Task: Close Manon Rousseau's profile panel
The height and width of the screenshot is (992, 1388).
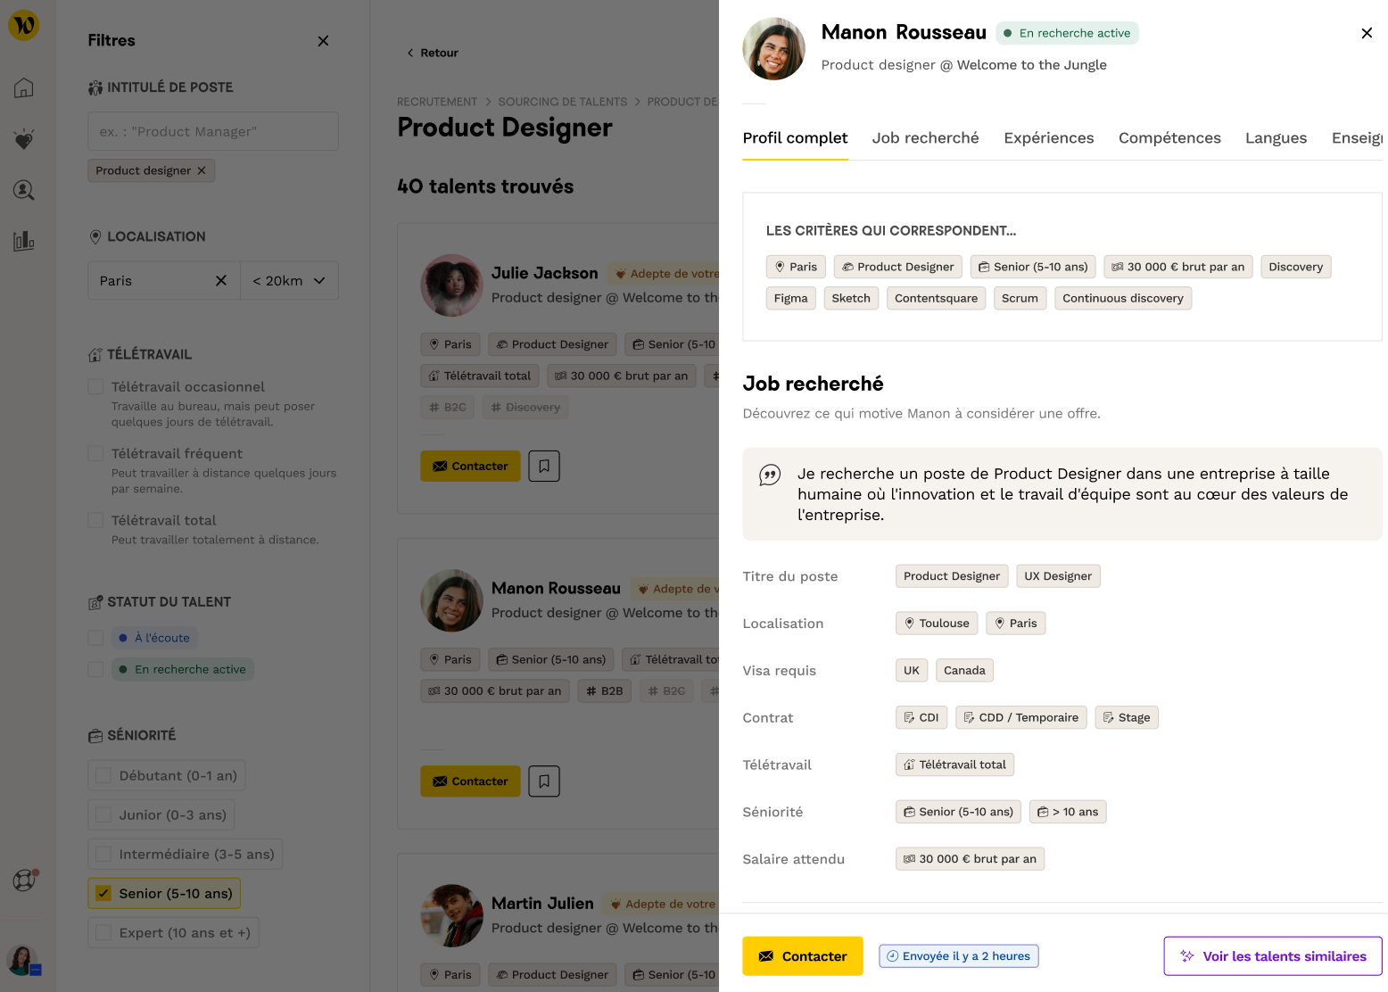Action: (x=1366, y=33)
